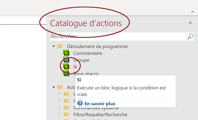Close the Catalogue d'actions pane
This screenshot has width=198, height=120.
[x=190, y=23]
